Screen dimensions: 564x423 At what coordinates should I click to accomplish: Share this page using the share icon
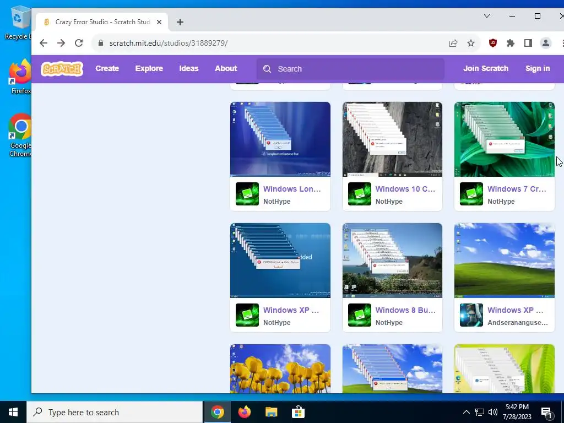point(453,43)
